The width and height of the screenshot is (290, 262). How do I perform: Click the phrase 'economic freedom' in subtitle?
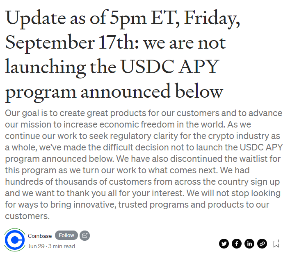(x=137, y=125)
